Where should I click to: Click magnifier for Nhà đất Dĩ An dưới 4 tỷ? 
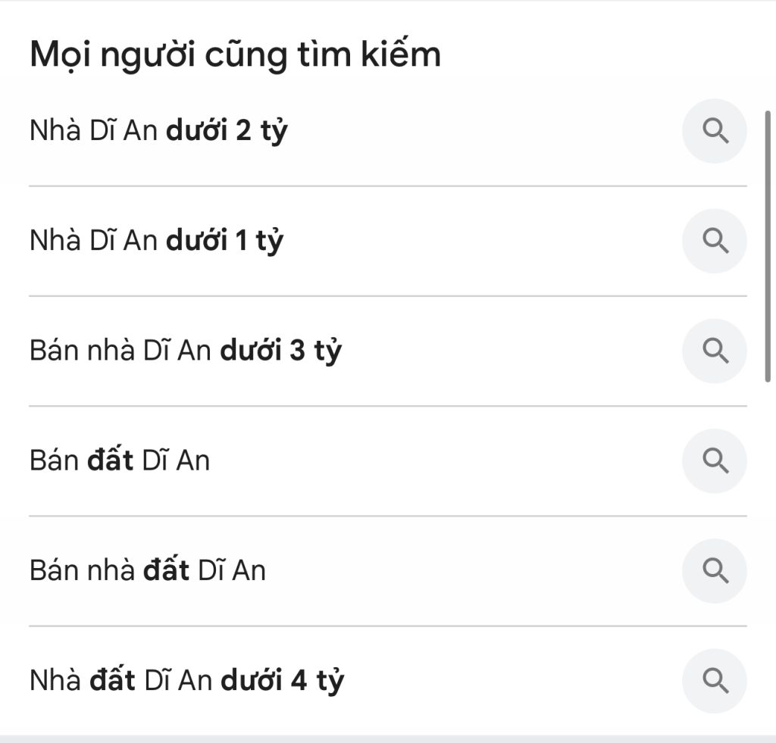[x=715, y=680]
